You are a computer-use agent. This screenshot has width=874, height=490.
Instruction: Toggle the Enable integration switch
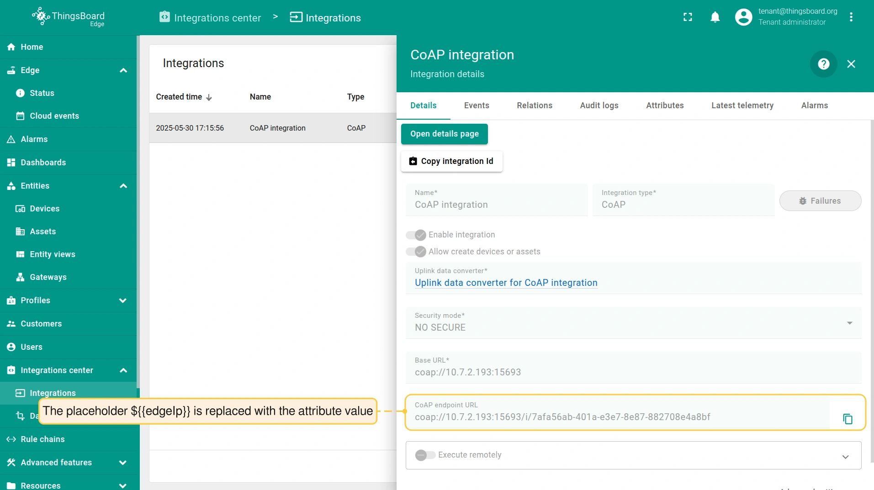pos(416,235)
